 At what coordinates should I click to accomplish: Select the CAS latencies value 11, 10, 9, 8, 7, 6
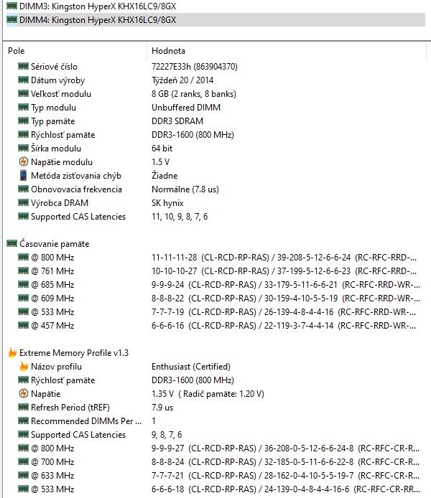[x=180, y=217]
